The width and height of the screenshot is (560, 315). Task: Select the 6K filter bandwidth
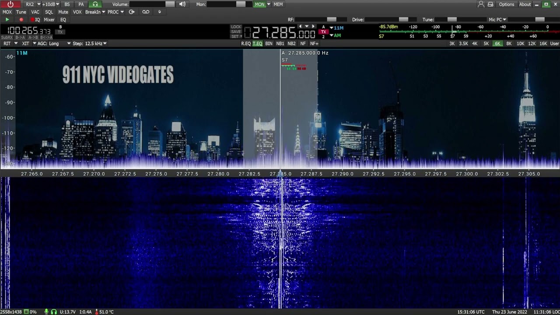click(x=497, y=44)
